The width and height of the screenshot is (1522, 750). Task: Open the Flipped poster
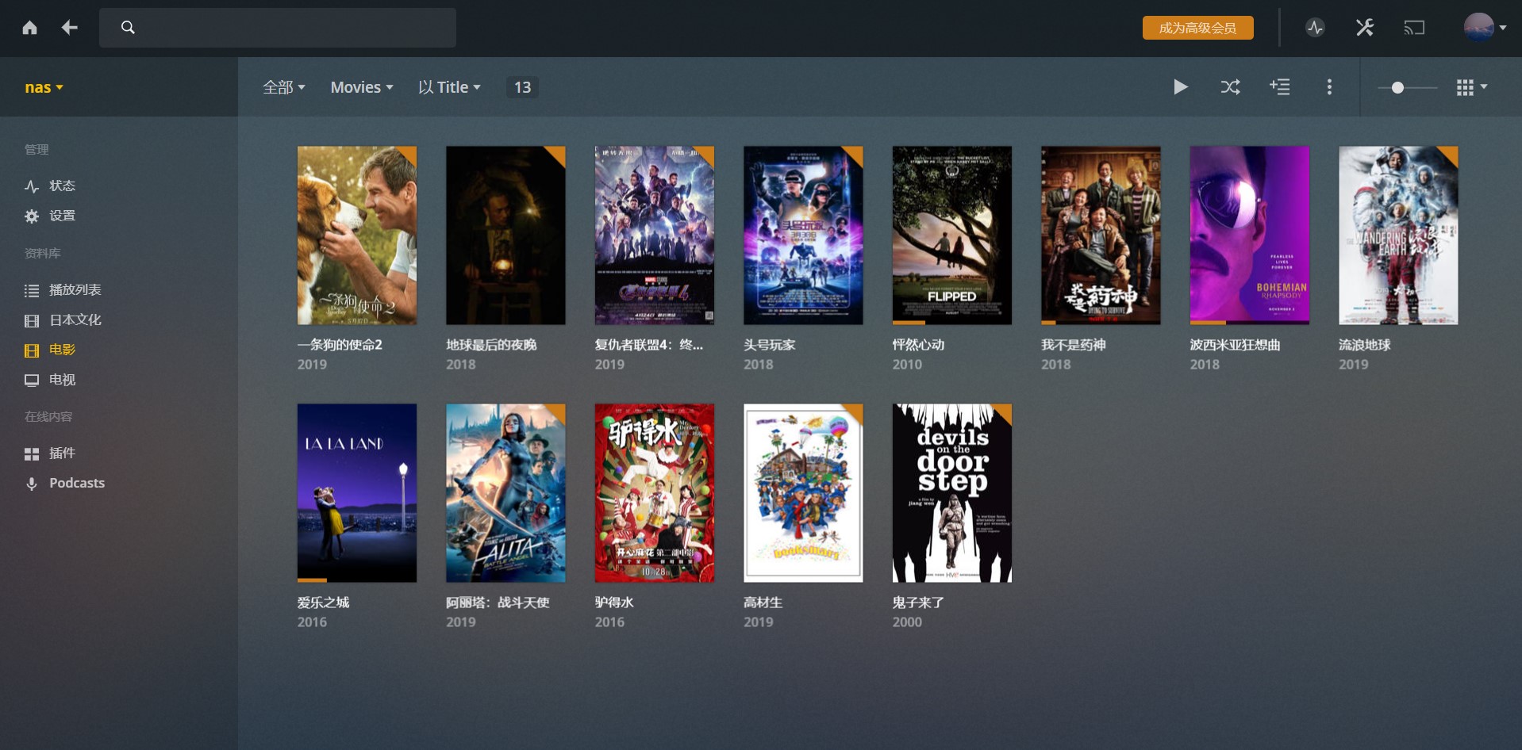952,235
